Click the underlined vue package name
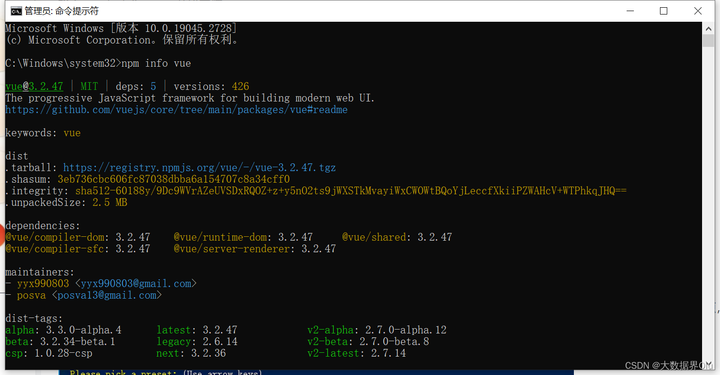720x375 pixels. pyautogui.click(x=14, y=87)
